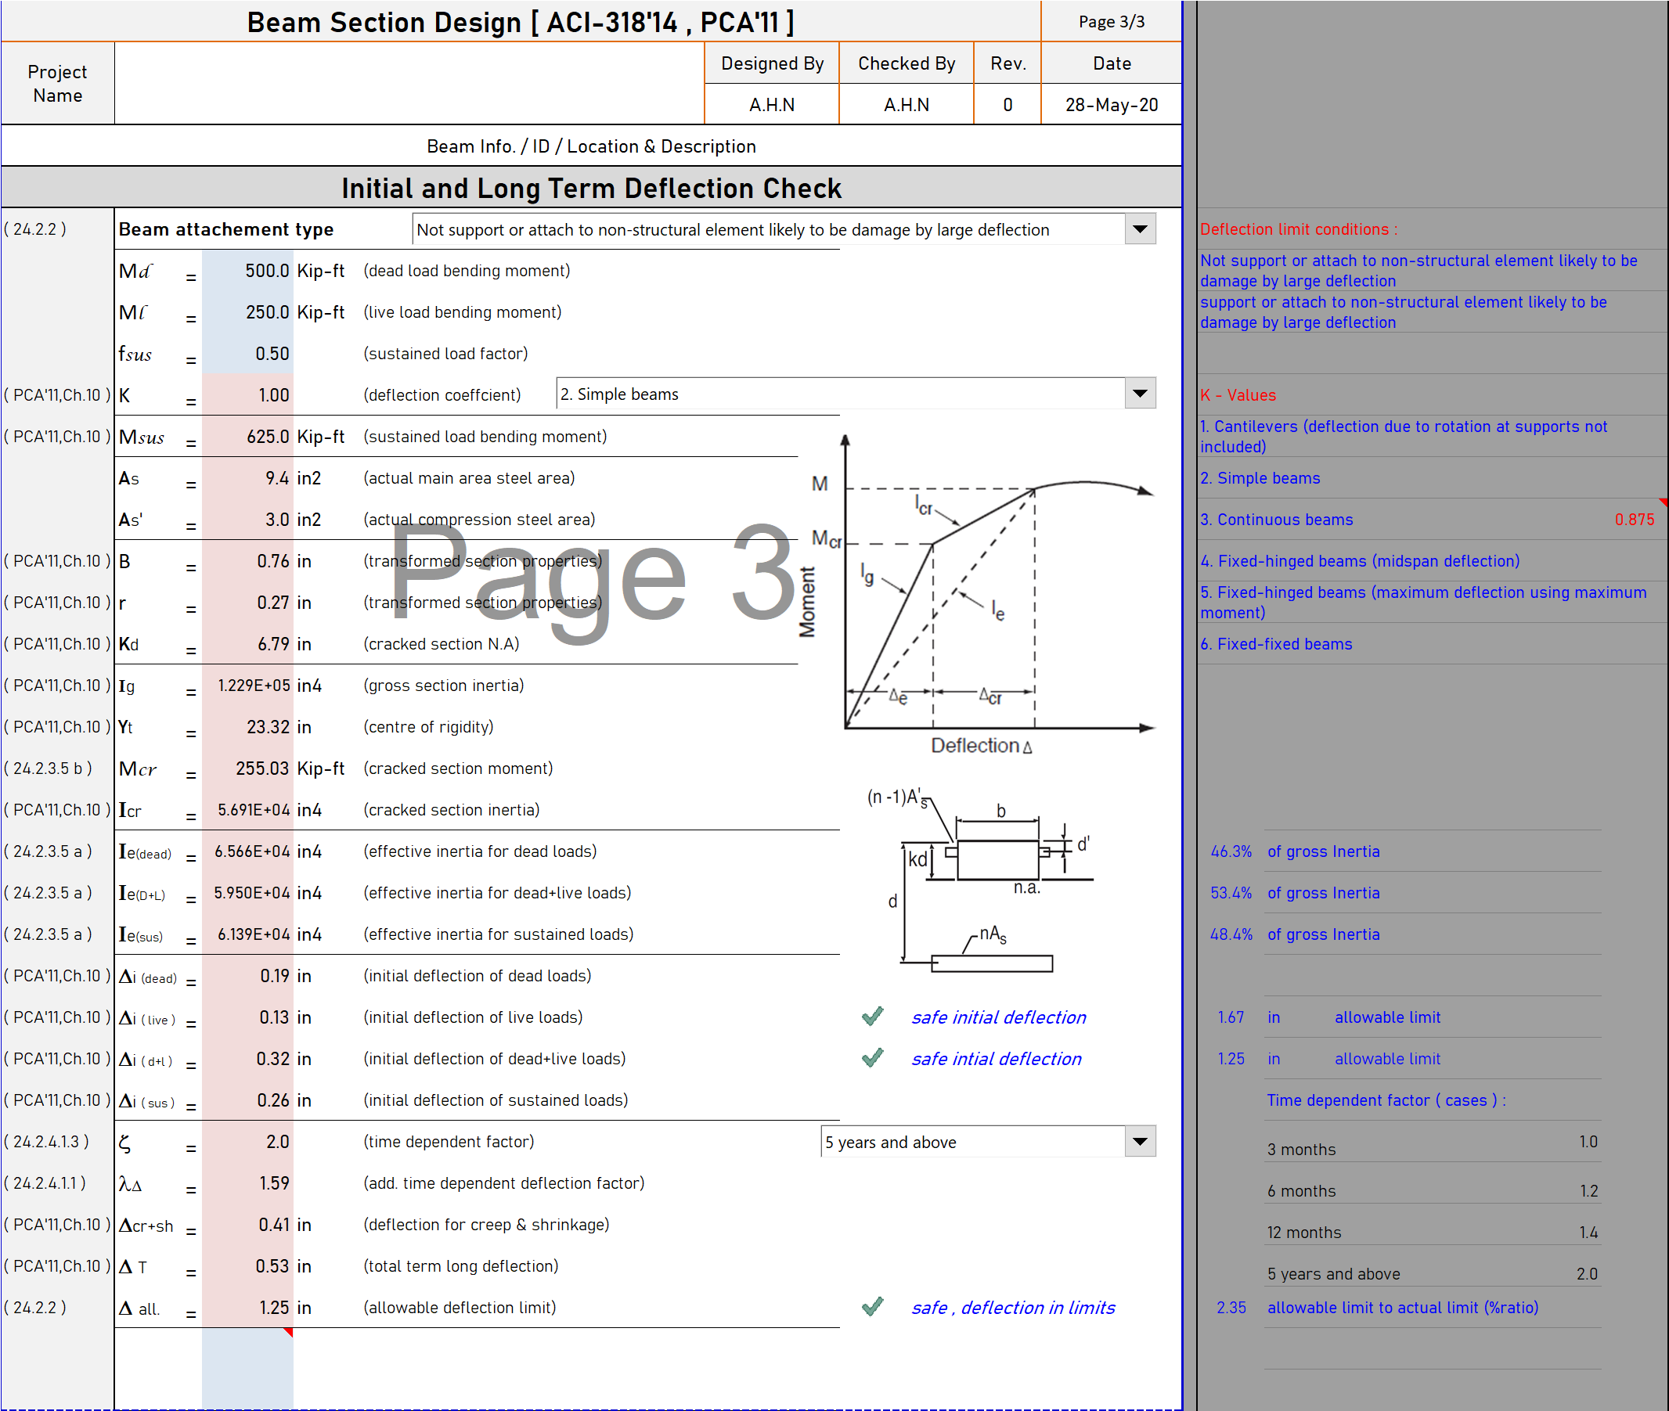Select Ie(D+L) value 5.950E+04
The height and width of the screenshot is (1411, 1669).
(247, 894)
